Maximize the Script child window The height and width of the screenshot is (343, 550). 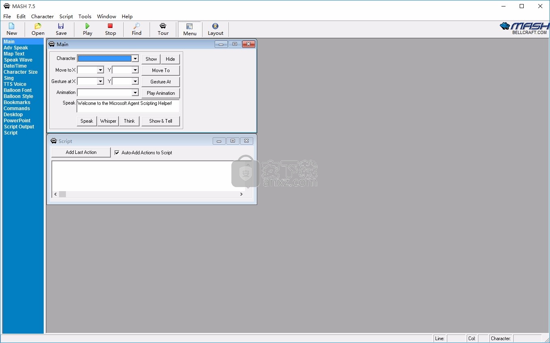click(233, 141)
